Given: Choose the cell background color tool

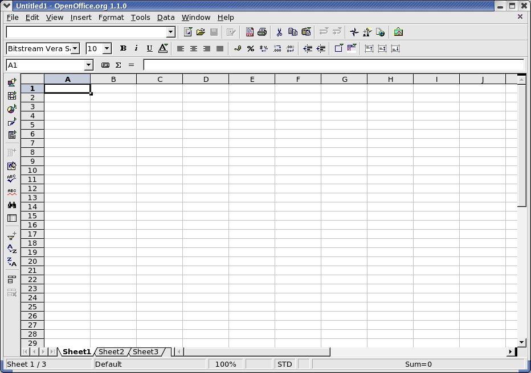Looking at the screenshot, I should coord(352,48).
